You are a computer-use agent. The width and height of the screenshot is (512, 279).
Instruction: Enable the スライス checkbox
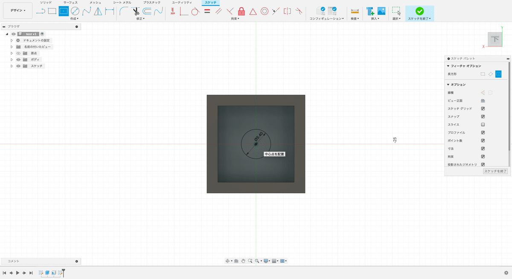(x=483, y=125)
